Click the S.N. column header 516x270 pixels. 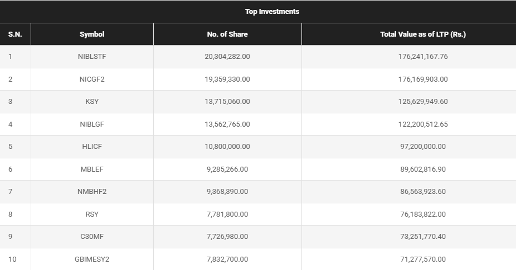pyautogui.click(x=15, y=34)
